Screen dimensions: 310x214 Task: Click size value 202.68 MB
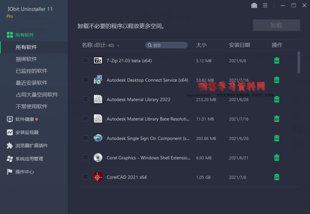pyautogui.click(x=206, y=139)
